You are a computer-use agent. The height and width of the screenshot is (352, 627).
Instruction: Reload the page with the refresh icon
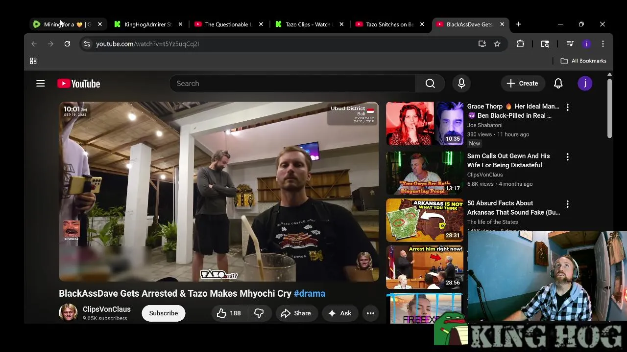click(x=67, y=44)
